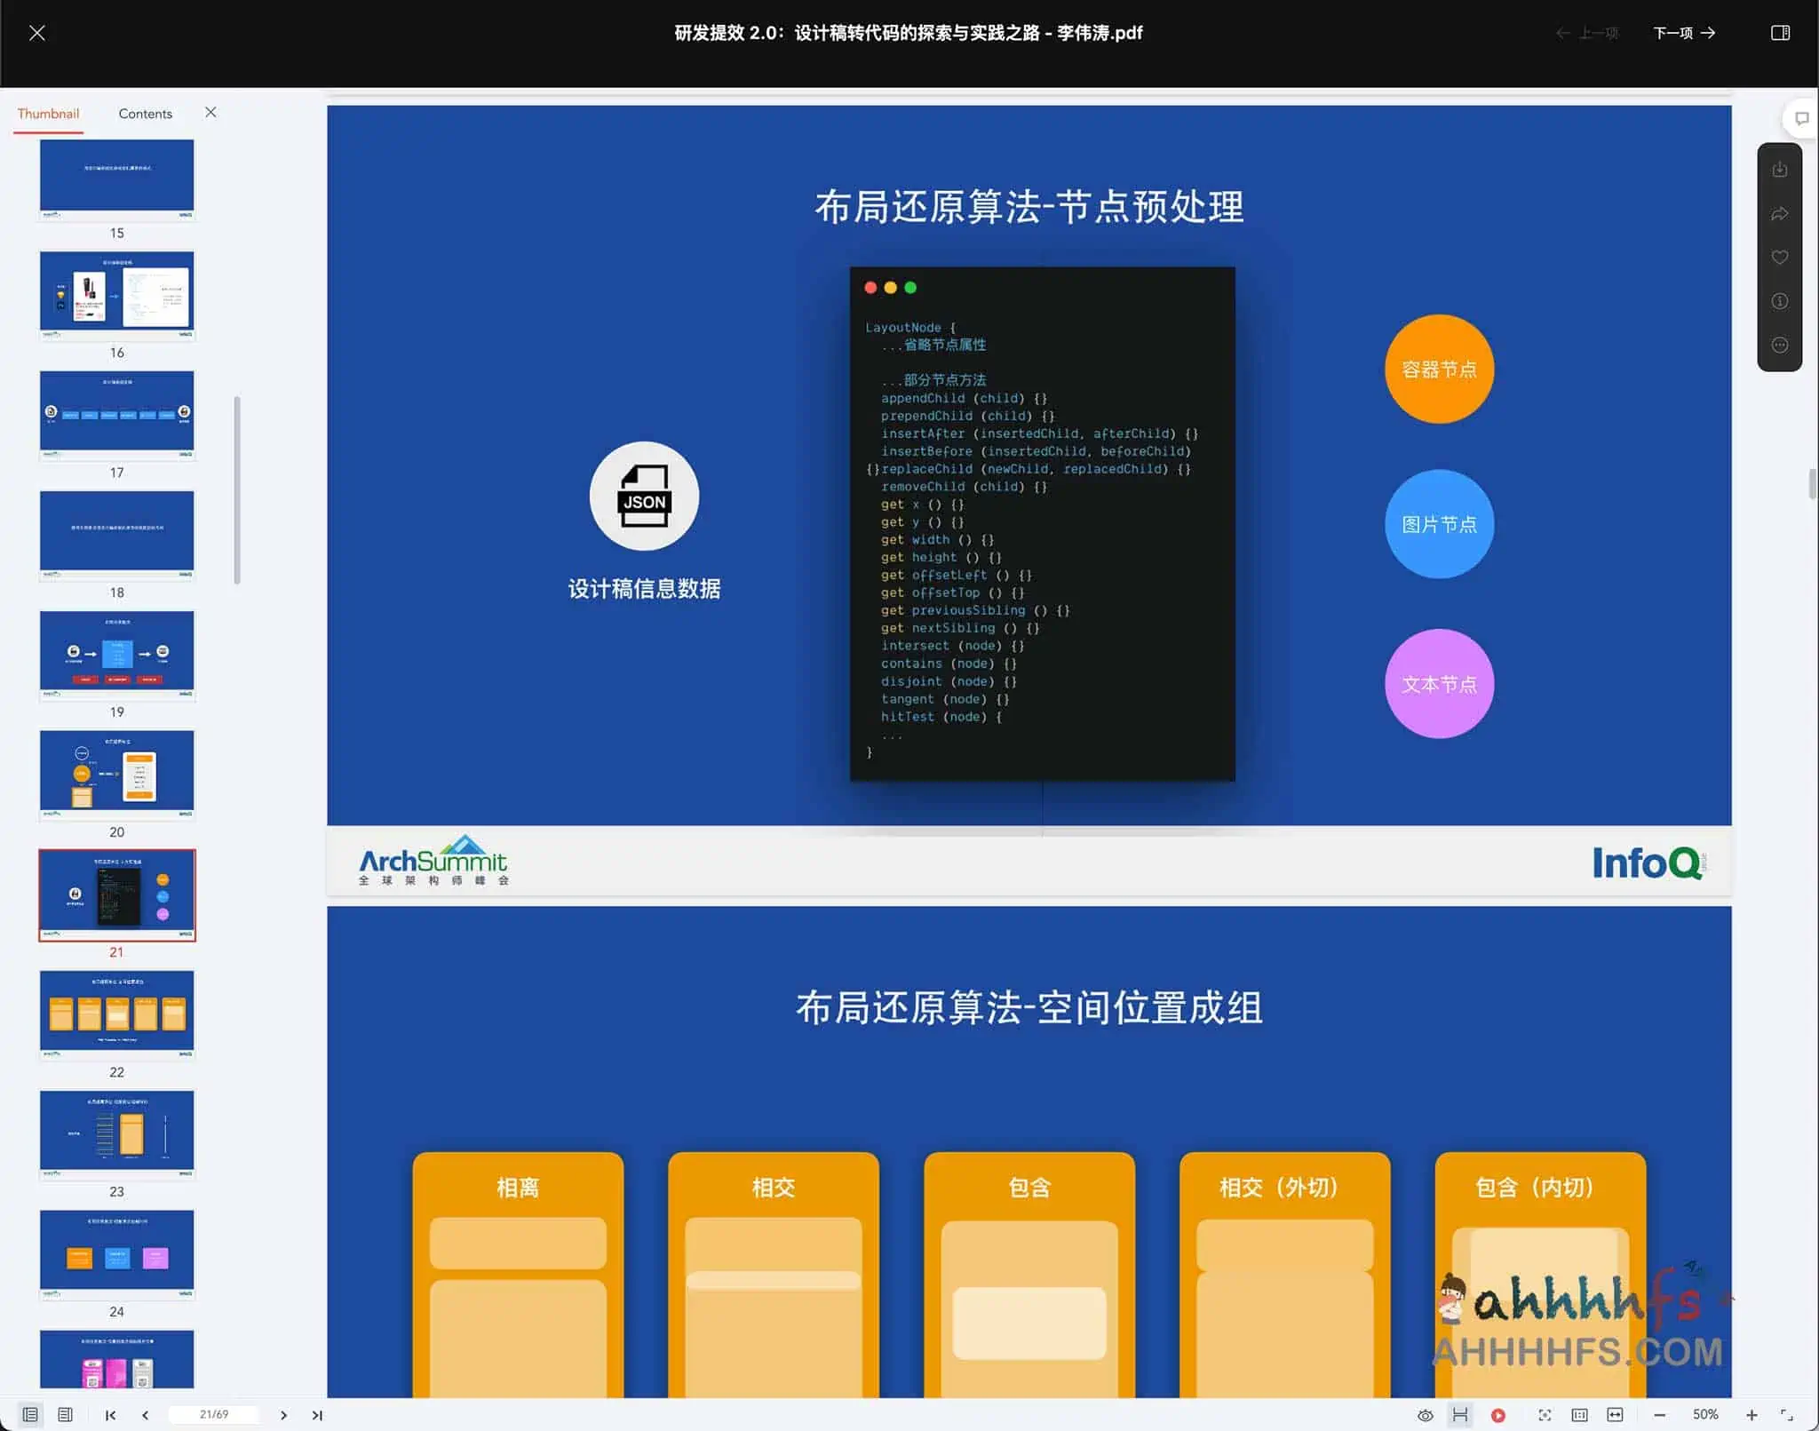Image resolution: width=1819 pixels, height=1431 pixels.
Task: Toggle the thumbnail sidebar view button
Action: pyautogui.click(x=29, y=1414)
